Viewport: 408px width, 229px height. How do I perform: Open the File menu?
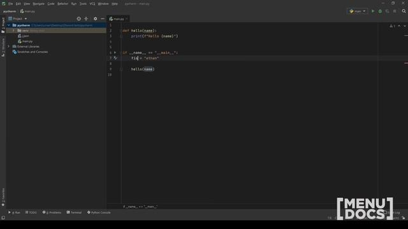10,4
